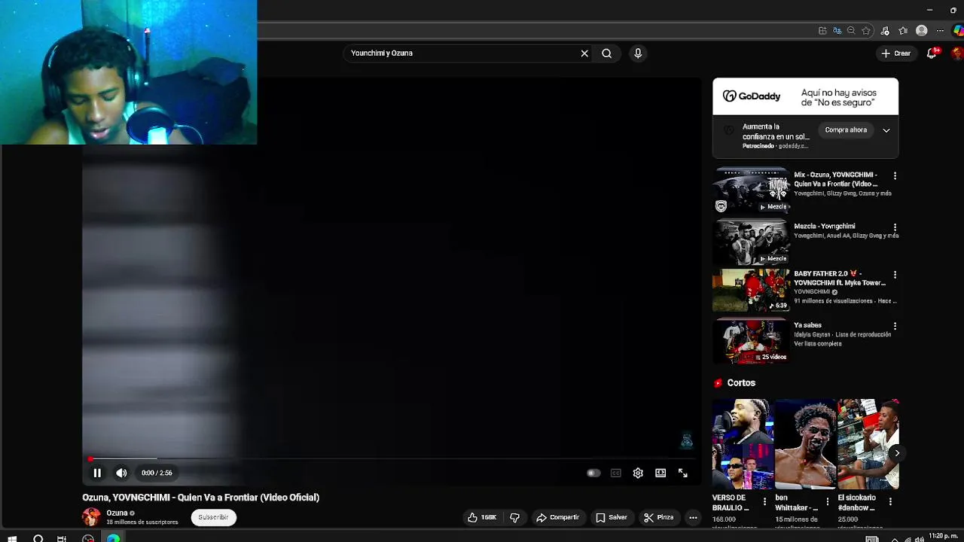
Task: Open options for BABY FATHER 2.0
Action: click(895, 275)
